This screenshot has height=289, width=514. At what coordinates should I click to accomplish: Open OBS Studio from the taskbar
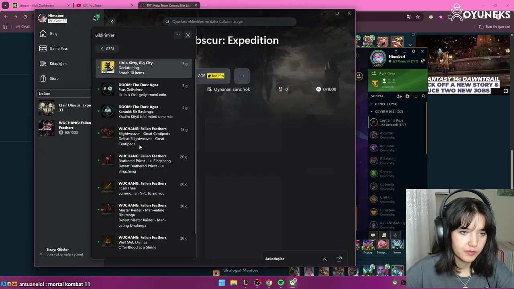257,283
